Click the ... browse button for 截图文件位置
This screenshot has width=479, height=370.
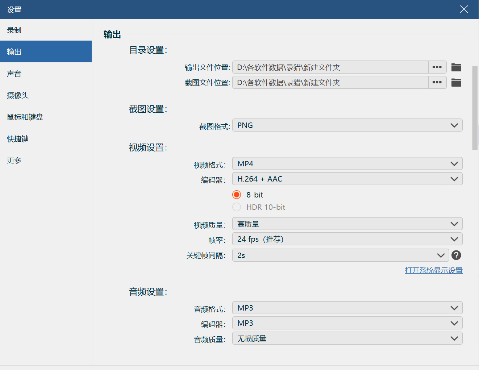coord(437,82)
